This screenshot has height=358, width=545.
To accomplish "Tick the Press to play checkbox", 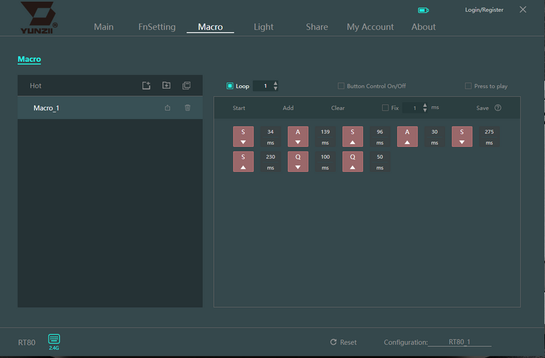I will tap(468, 86).
